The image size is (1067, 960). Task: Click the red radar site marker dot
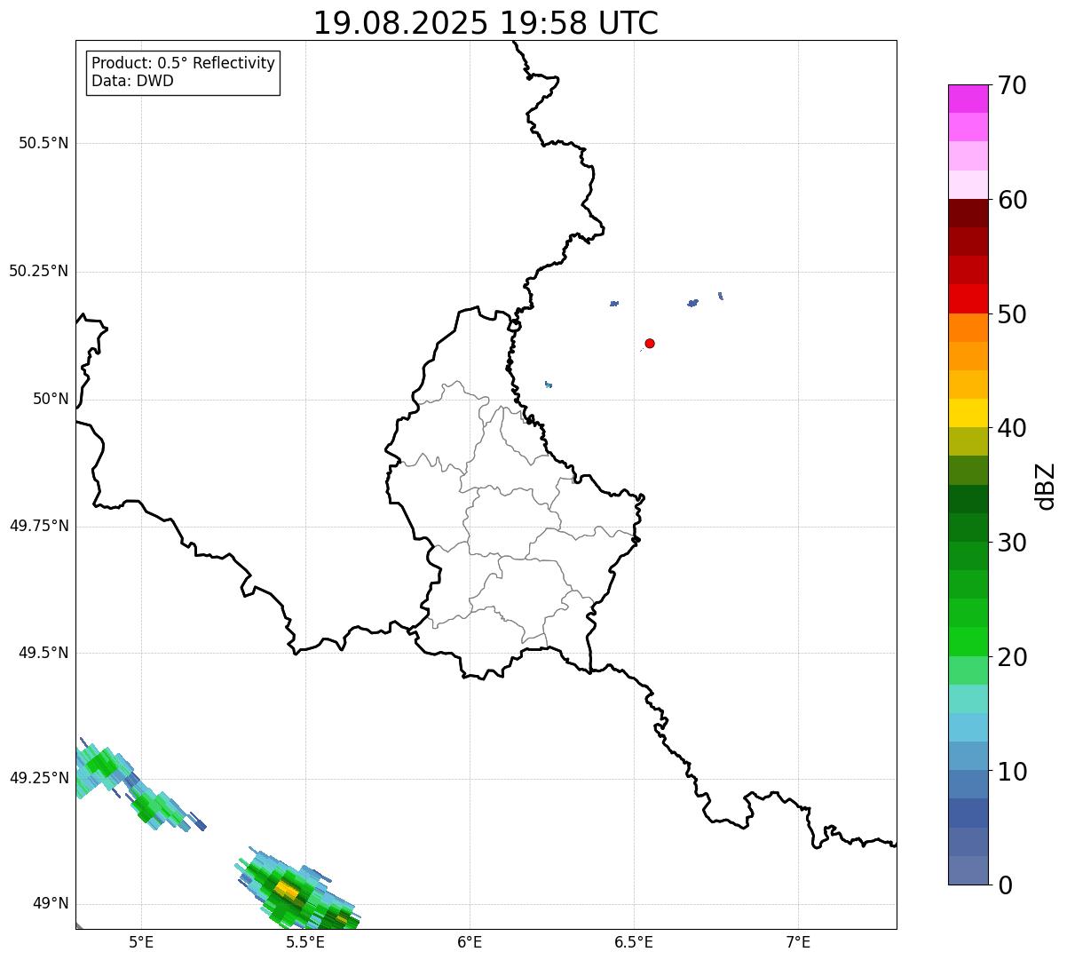point(650,343)
